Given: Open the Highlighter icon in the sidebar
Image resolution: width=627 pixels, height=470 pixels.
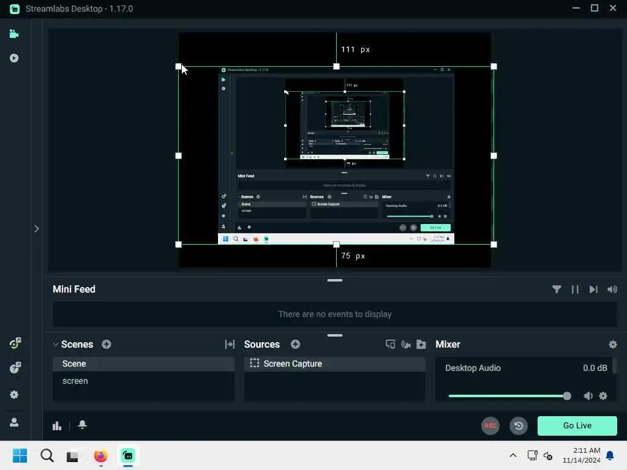Looking at the screenshot, I should (14, 58).
